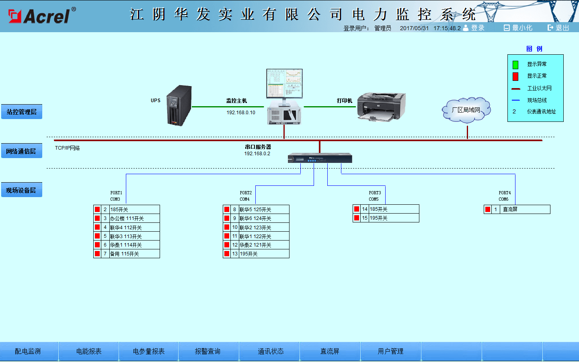Click the 管理员 logged-in user name
This screenshot has height=362, width=579.
pyautogui.click(x=383, y=28)
